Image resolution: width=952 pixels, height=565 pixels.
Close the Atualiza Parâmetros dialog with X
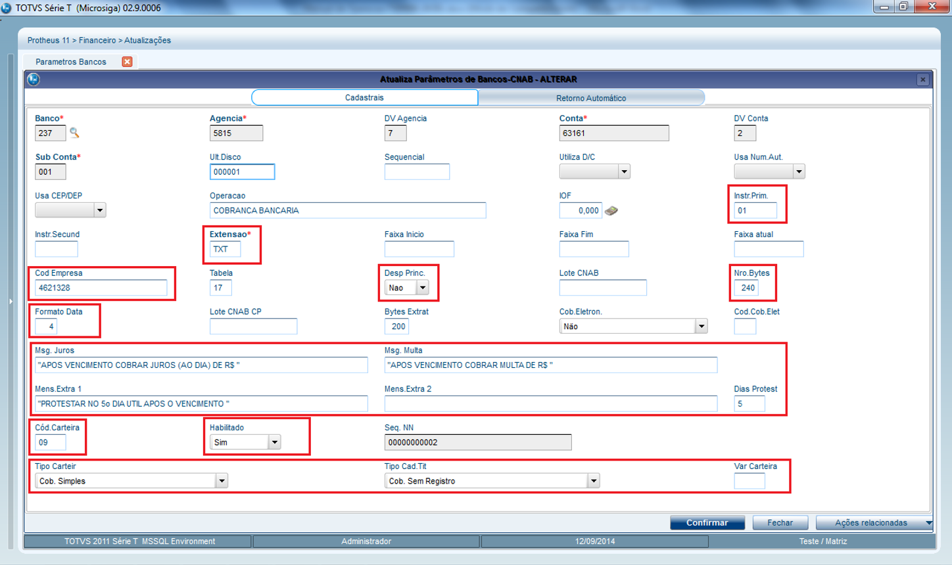coord(922,79)
